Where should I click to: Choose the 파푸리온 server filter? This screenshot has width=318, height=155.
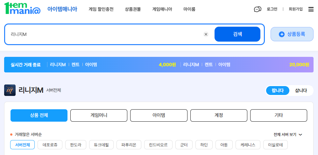coord(129,145)
